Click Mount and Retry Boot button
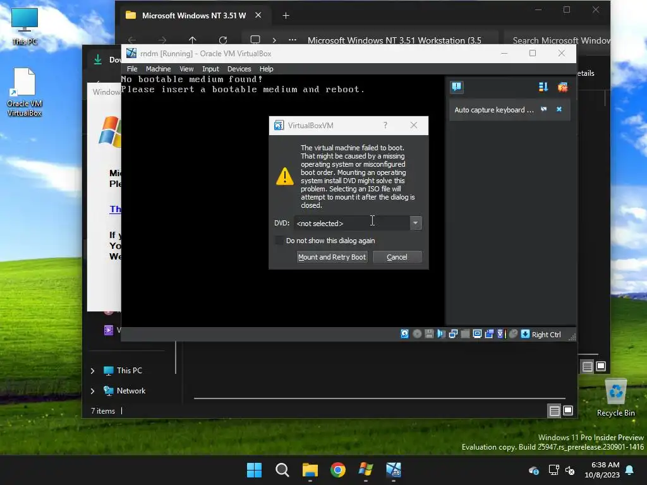 click(x=332, y=257)
